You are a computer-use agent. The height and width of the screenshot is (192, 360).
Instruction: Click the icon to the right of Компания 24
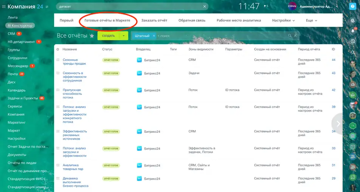[x=47, y=7]
